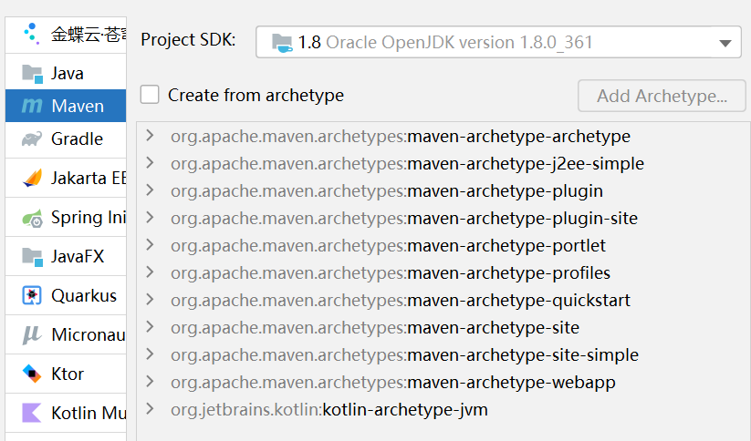
Task: Select maven-archetype-quickstart archetype text
Action: pyautogui.click(x=401, y=301)
